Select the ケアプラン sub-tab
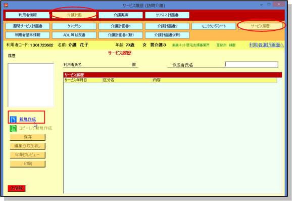 point(74,26)
